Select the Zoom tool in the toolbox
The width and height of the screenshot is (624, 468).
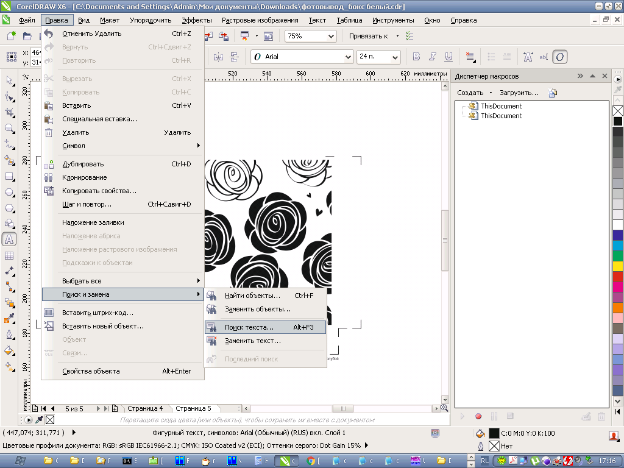9,129
